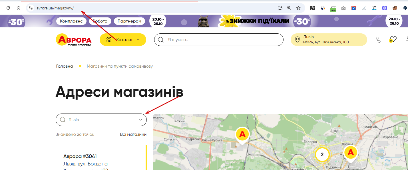Expand the city selector chevron

tap(140, 120)
